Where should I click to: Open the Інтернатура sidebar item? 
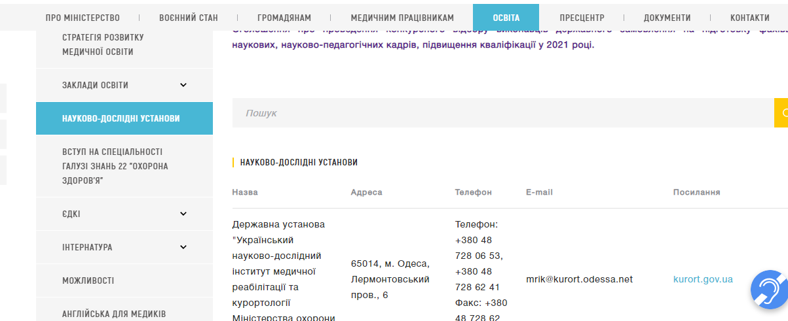(87, 247)
